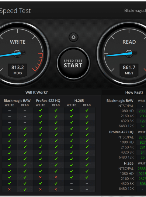Click 1080 HD row under Blackmagic RAW in How Fast
This screenshot has width=146, height=197.
[127, 111]
